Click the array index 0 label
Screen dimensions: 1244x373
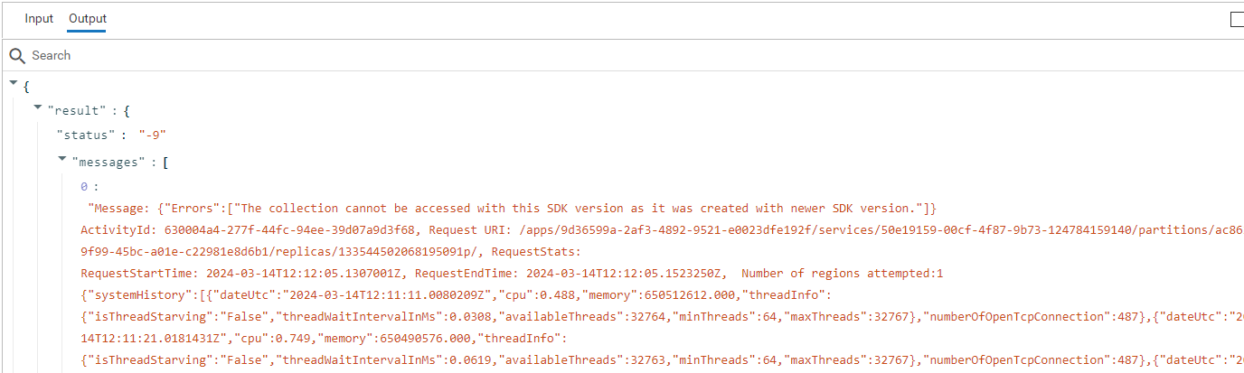coord(84,187)
